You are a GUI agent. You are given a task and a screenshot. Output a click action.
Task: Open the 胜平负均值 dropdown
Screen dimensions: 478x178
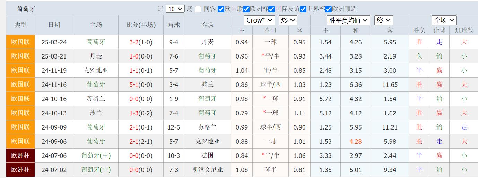pyautogui.click(x=348, y=20)
